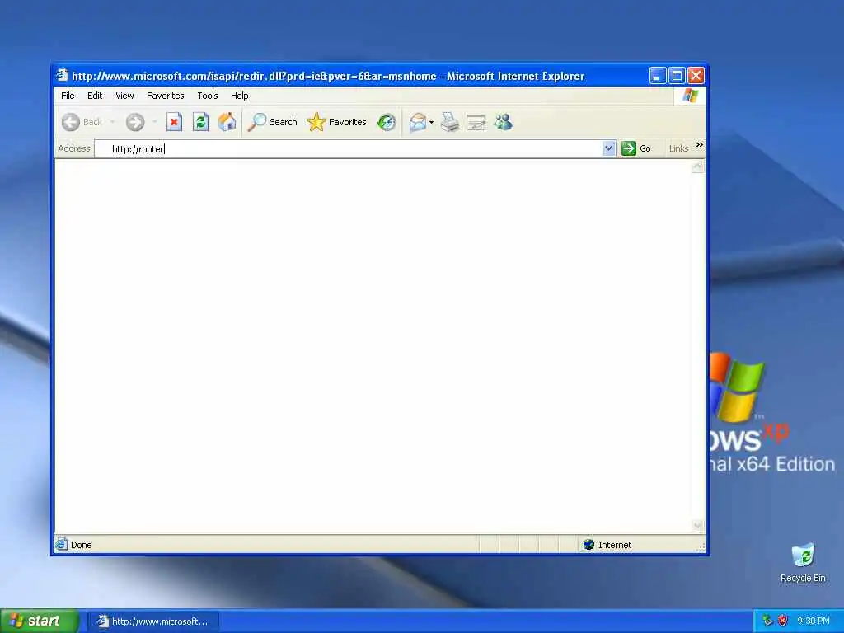
Task: Click the Edit page toolbar icon
Action: [x=476, y=123]
